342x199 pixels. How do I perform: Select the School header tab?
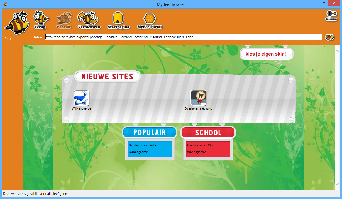tap(208, 132)
